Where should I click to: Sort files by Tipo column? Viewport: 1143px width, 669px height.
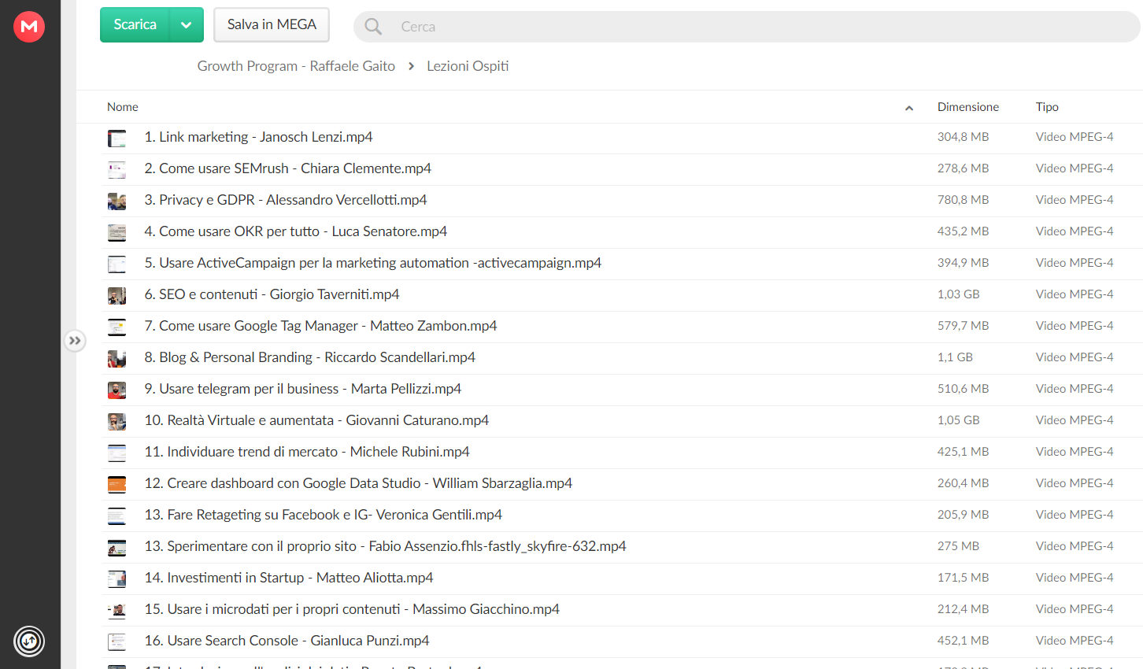(1047, 107)
